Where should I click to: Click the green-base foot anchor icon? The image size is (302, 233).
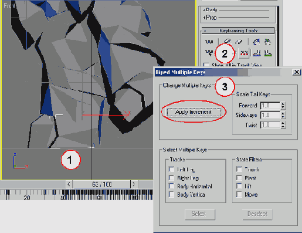point(268,53)
